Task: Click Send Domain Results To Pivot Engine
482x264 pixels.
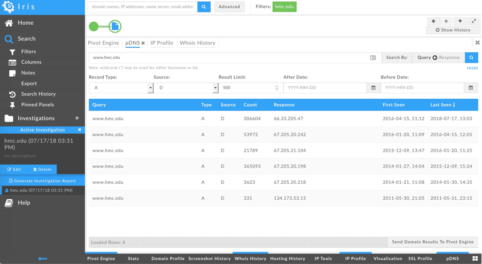Action: click(433, 242)
